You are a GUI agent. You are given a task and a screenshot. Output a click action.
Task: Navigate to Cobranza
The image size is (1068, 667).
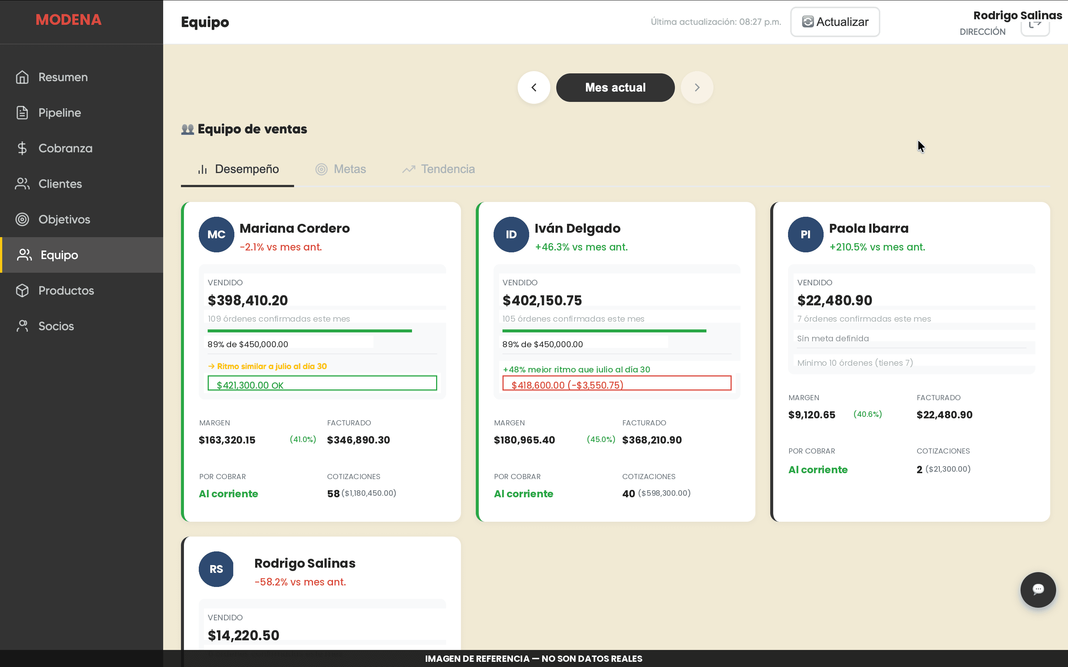tap(82, 148)
